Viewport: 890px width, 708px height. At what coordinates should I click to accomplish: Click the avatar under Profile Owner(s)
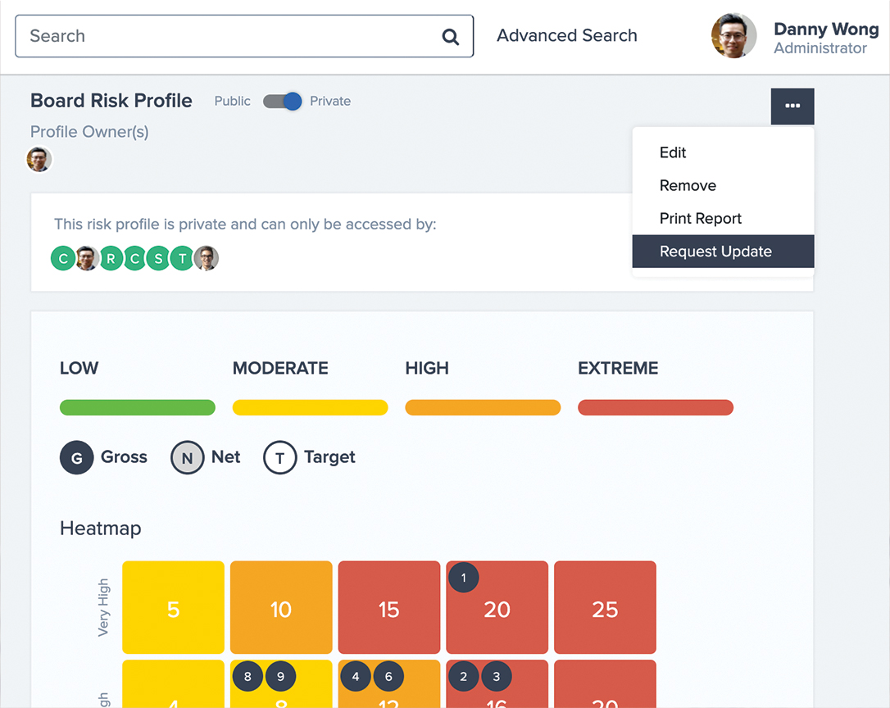(x=39, y=160)
